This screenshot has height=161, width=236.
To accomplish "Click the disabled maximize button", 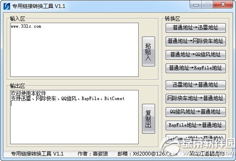I will [x=207, y=5].
